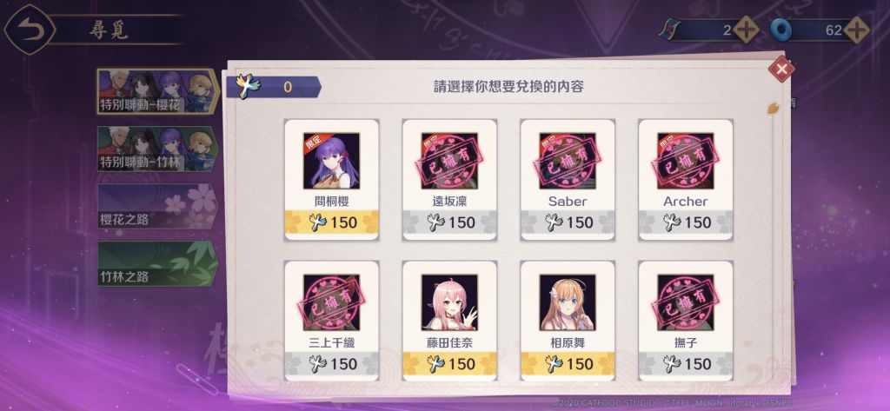Switch to the 特別聯動-櫻花 banner tab

(x=158, y=91)
